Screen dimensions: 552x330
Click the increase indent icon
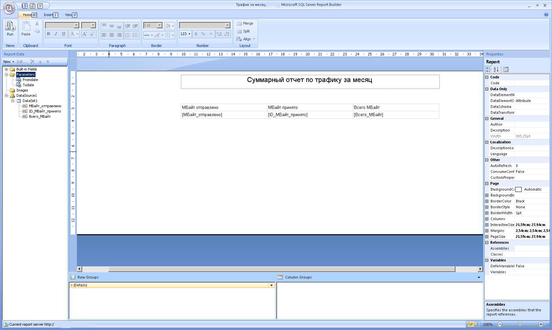pyautogui.click(x=135, y=26)
